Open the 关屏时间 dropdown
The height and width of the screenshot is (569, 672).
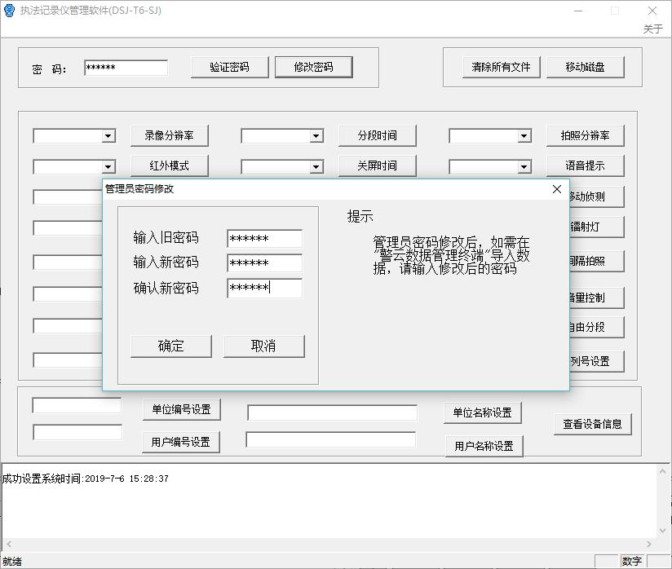(x=316, y=167)
